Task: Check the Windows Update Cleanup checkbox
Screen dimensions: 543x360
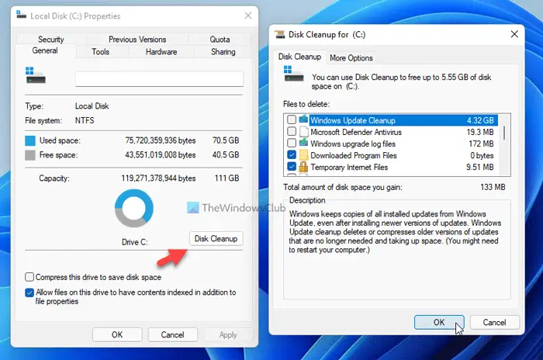Action: tap(292, 119)
